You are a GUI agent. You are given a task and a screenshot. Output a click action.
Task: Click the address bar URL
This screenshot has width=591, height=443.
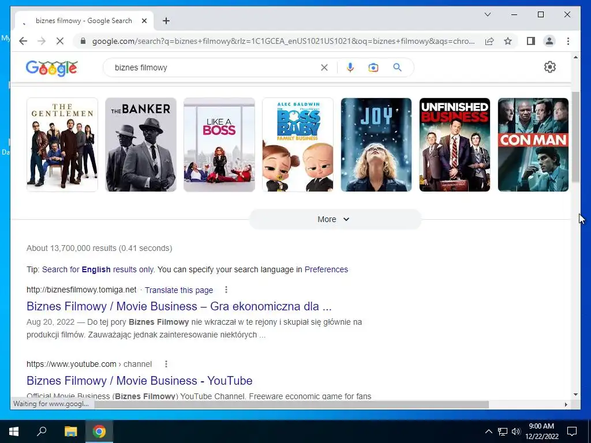283,41
